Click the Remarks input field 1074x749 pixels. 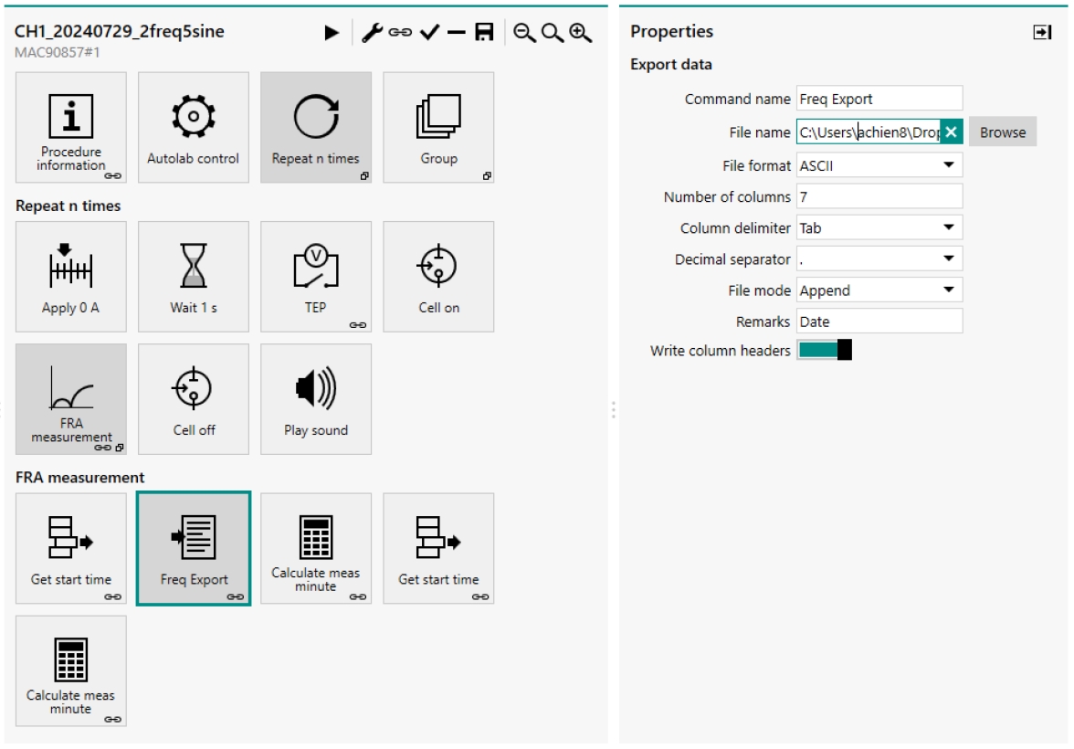(879, 322)
